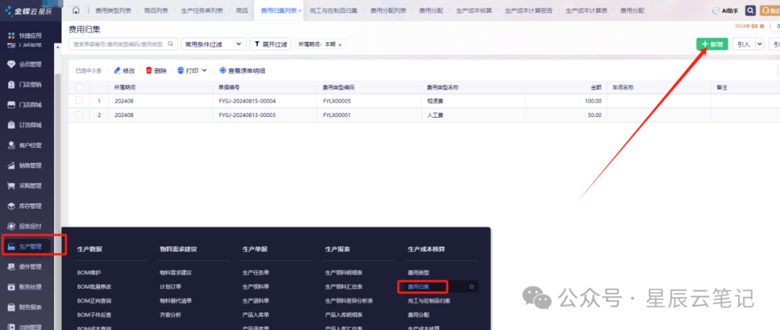This screenshot has height=330, width=780.
Task: Click 展开过滤 to expand filters
Action: point(271,44)
